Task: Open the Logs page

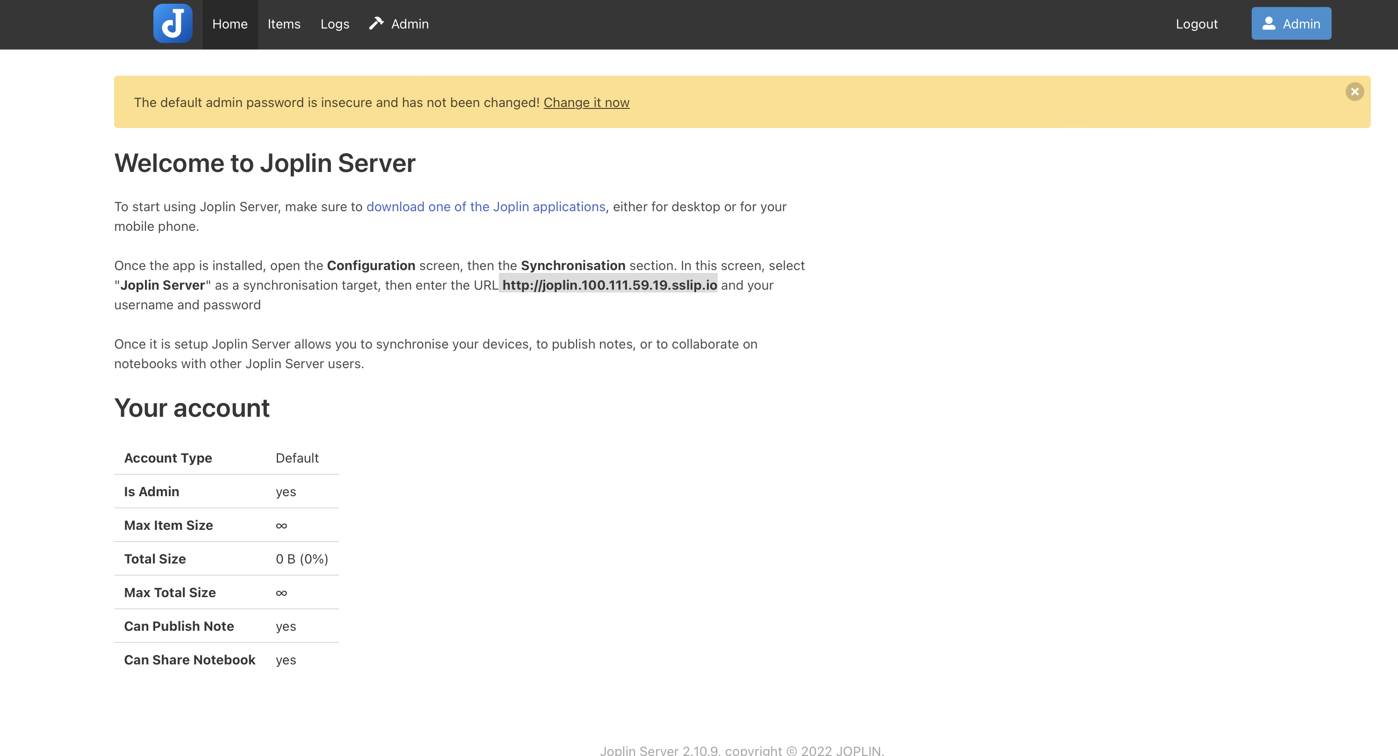Action: point(335,24)
